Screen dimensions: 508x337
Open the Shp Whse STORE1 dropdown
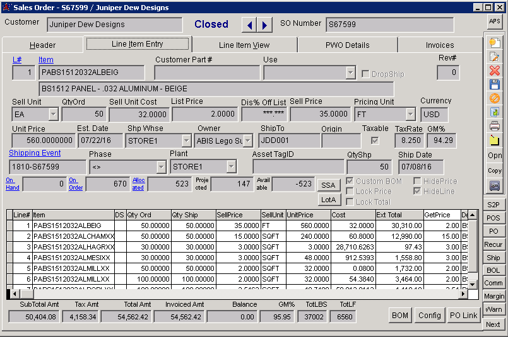(x=186, y=140)
